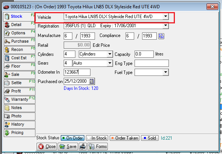Click the Warranty tab icon
This screenshot has height=154, width=222.
[7, 100]
